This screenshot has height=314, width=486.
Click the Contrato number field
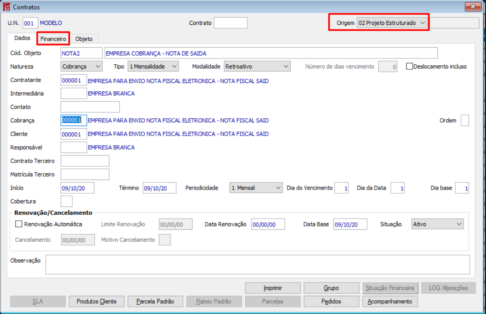click(231, 23)
